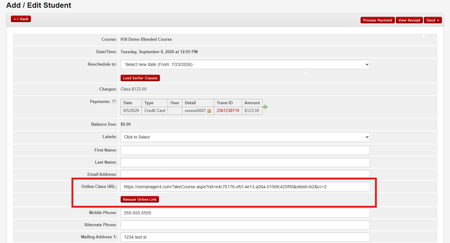Focus the Email Address input field
Screen dimensions: 450x243
point(245,175)
